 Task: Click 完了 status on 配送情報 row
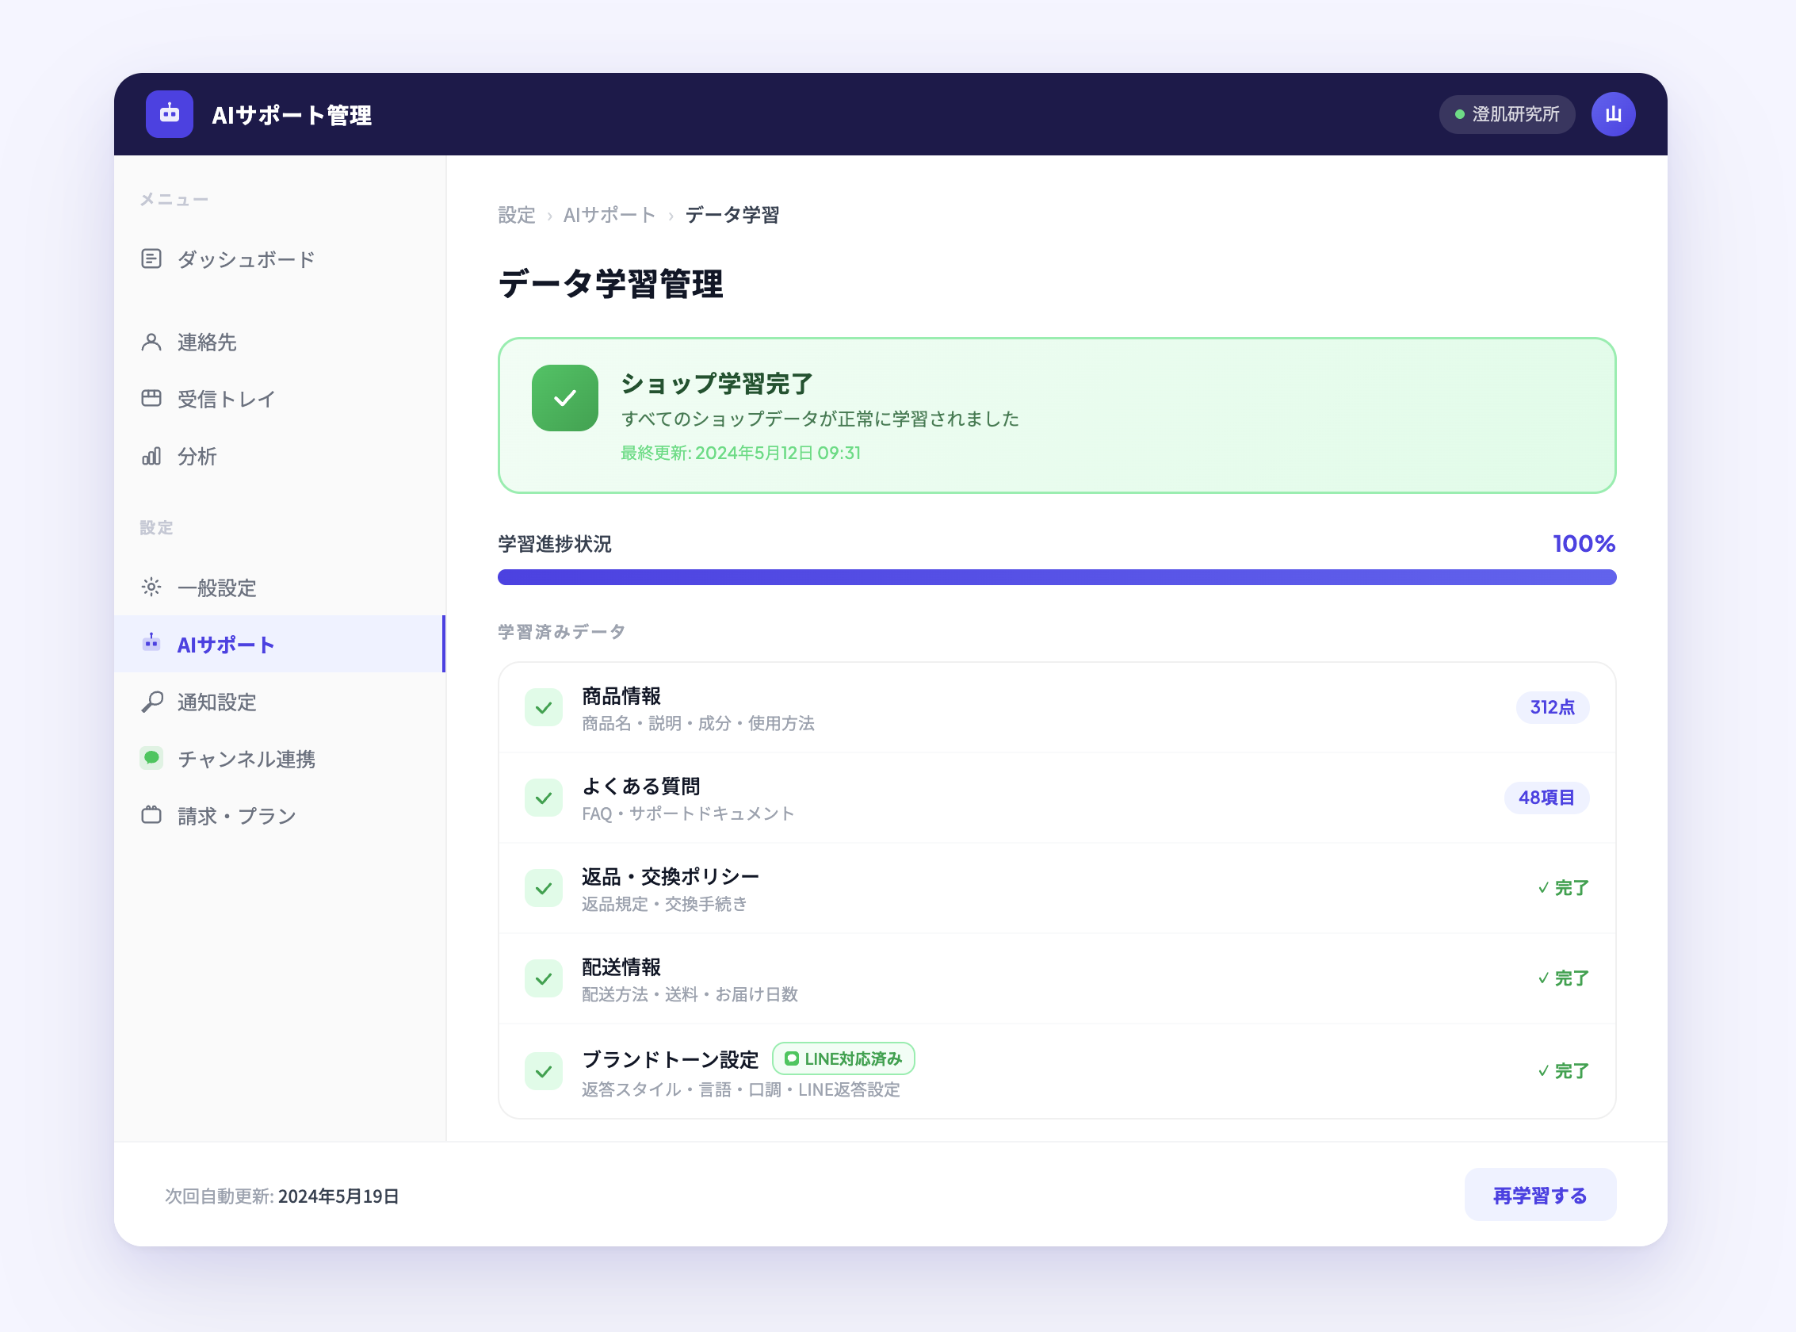pyautogui.click(x=1563, y=978)
